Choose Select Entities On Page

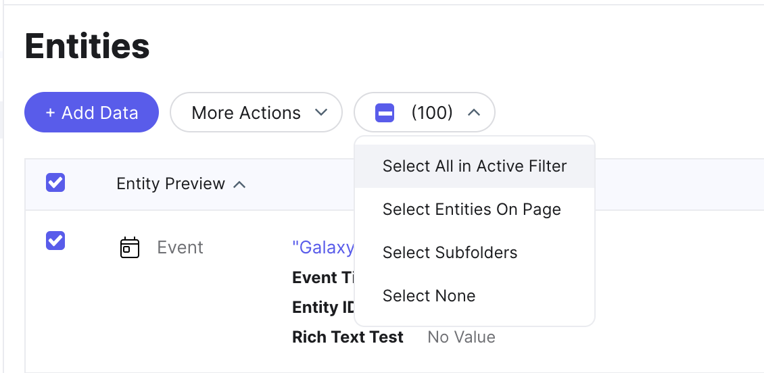click(x=471, y=209)
